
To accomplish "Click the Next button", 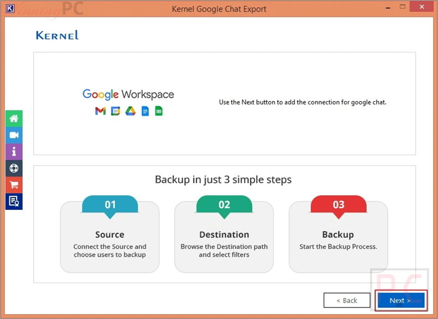I will click(x=401, y=300).
